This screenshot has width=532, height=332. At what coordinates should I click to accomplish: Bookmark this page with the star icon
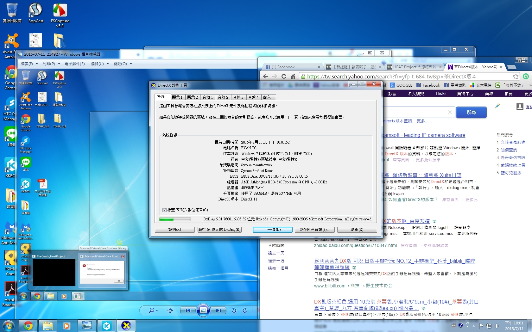(x=516, y=76)
